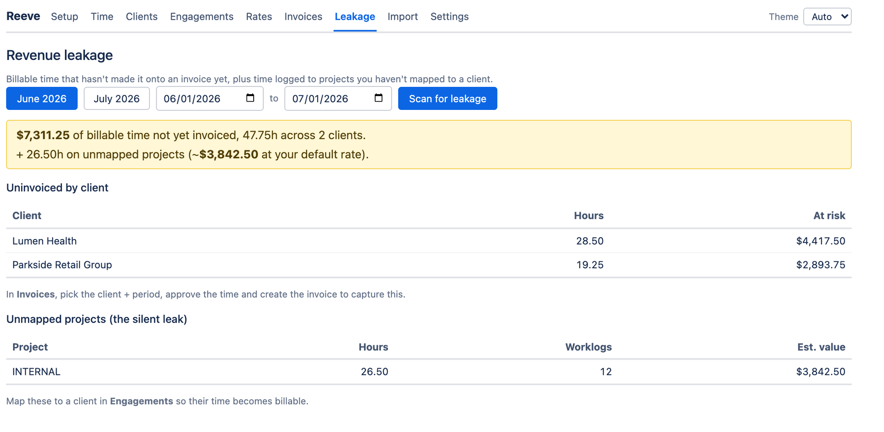Select the July 2026 period button

[x=117, y=98]
